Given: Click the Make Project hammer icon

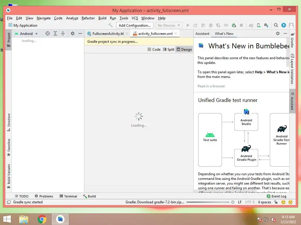Looking at the screenshot, I should 111,25.
